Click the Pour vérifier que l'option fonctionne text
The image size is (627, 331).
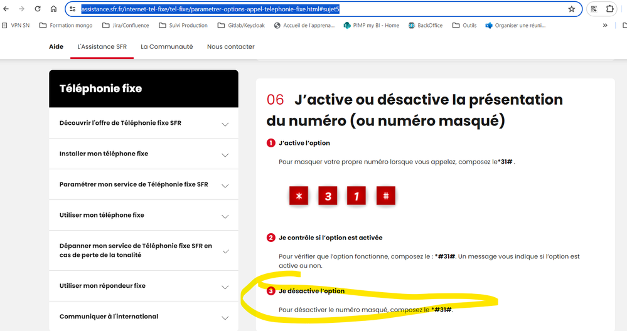coord(429,261)
